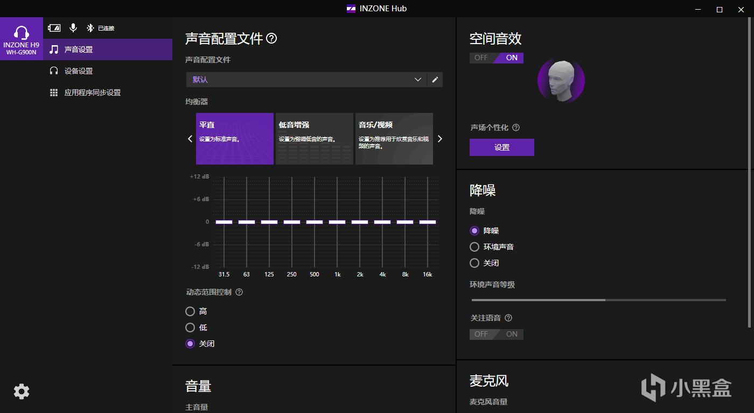The width and height of the screenshot is (754, 413).
Task: Click the 均衡器 label
Action: click(x=197, y=102)
